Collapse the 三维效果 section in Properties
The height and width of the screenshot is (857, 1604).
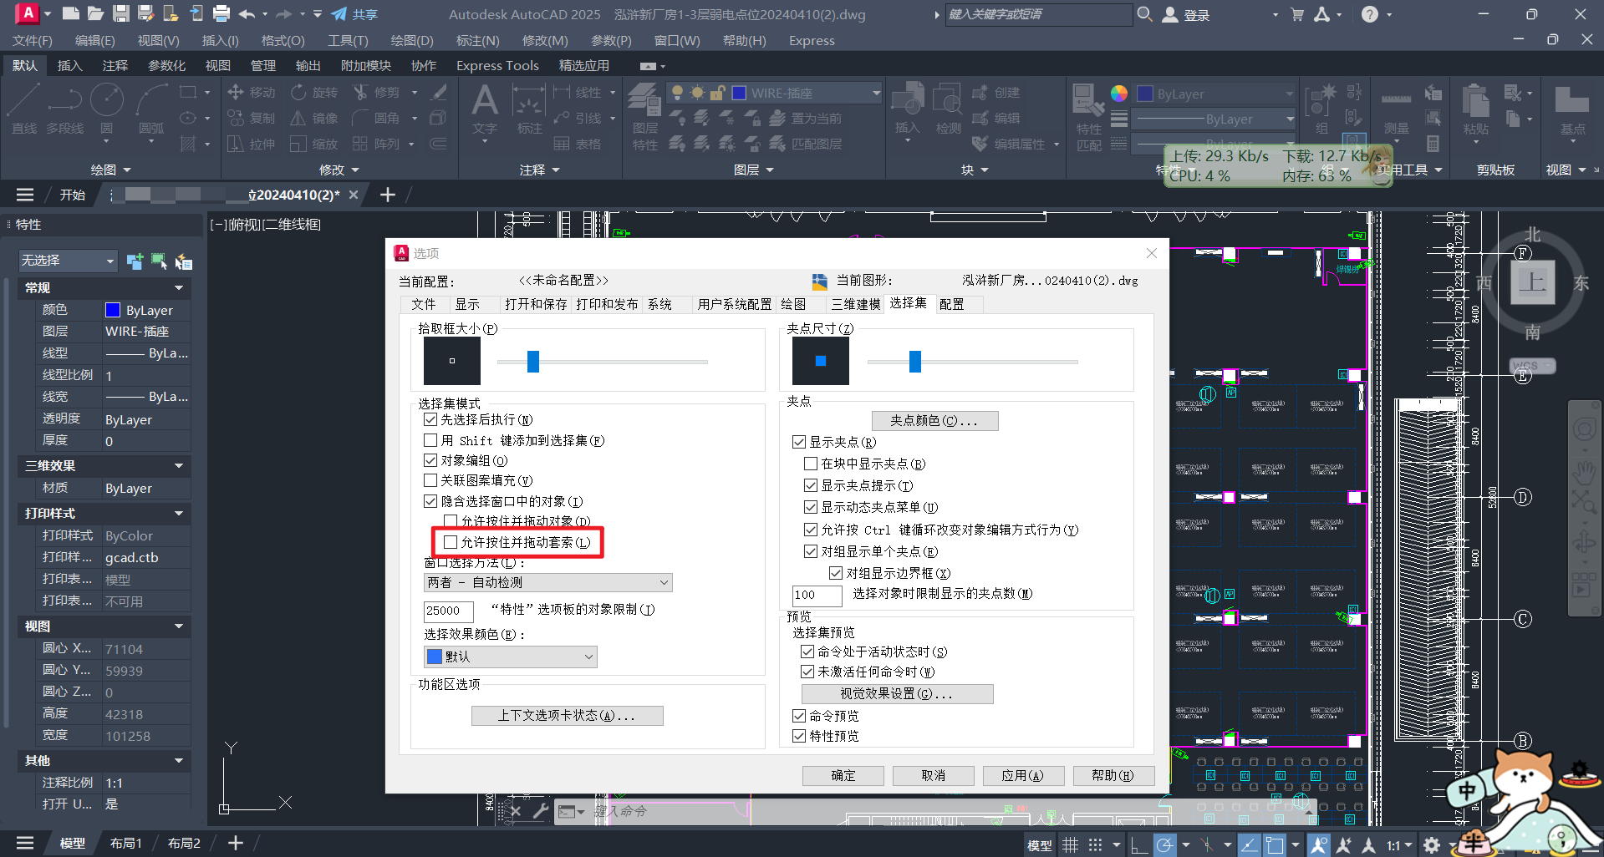tap(178, 465)
